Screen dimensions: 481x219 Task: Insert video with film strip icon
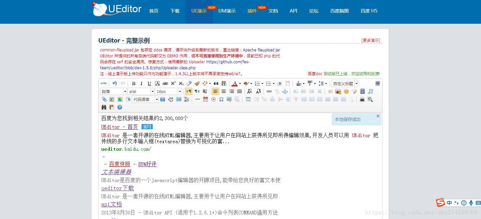[363, 91]
